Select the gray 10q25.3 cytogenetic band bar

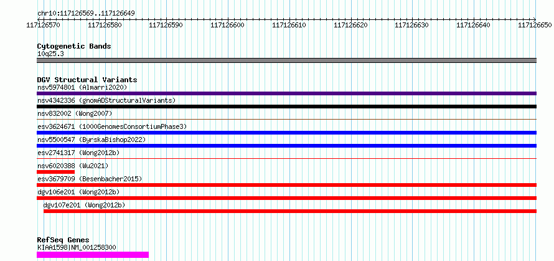pyautogui.click(x=286, y=60)
